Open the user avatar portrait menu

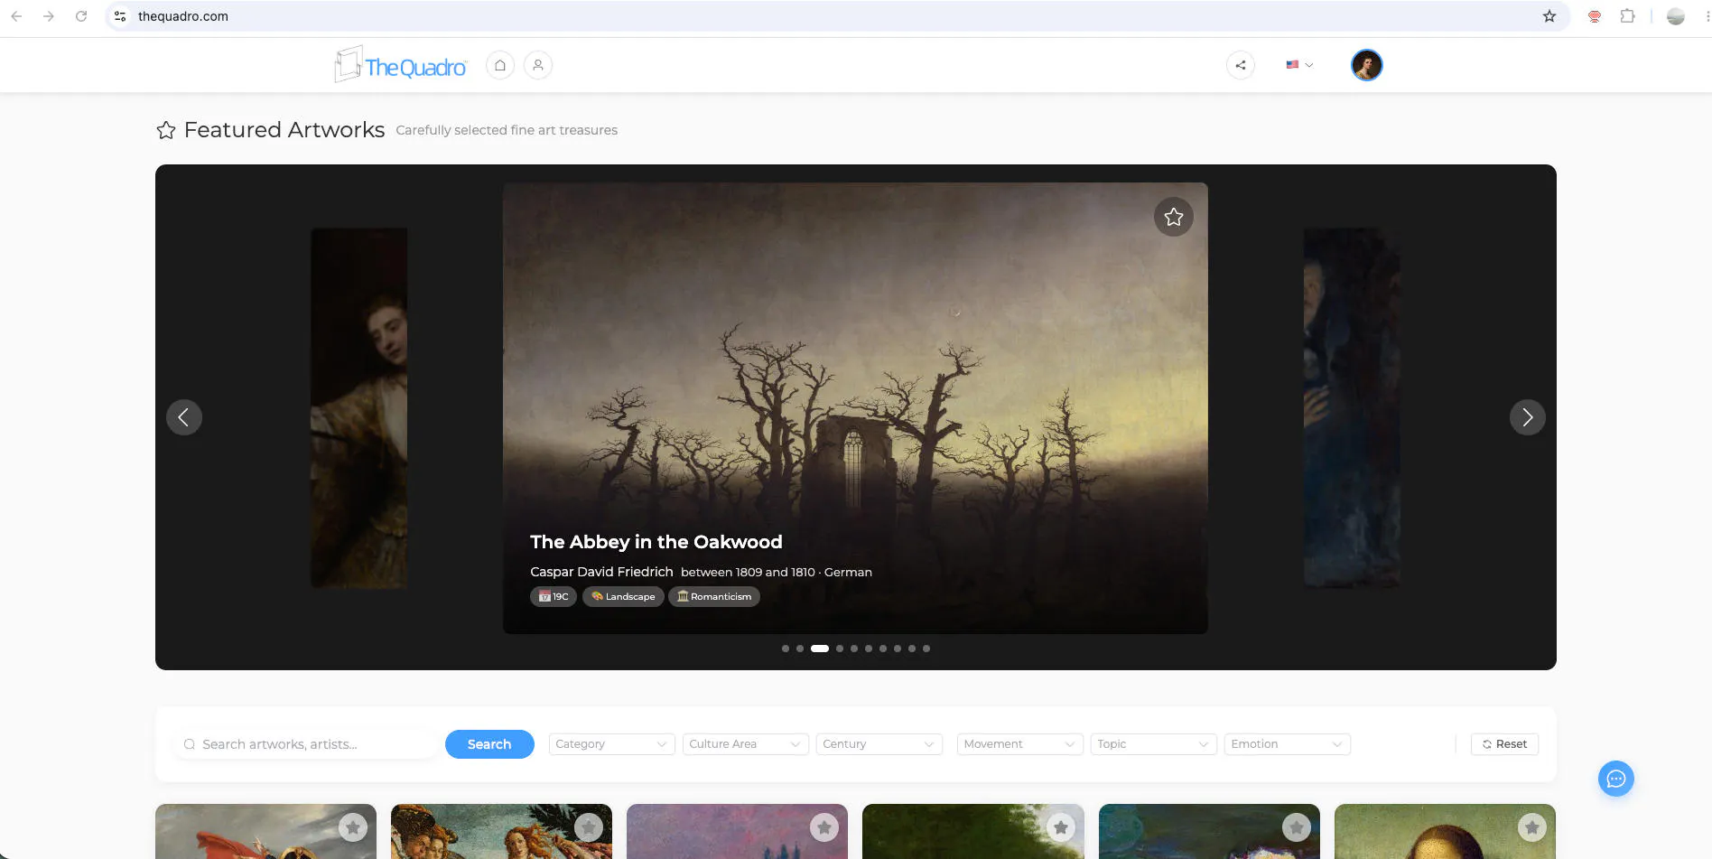(x=1367, y=65)
